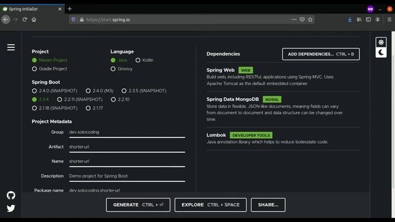395x222 pixels.
Task: Open tracking protection shield icon
Action: click(x=73, y=19)
